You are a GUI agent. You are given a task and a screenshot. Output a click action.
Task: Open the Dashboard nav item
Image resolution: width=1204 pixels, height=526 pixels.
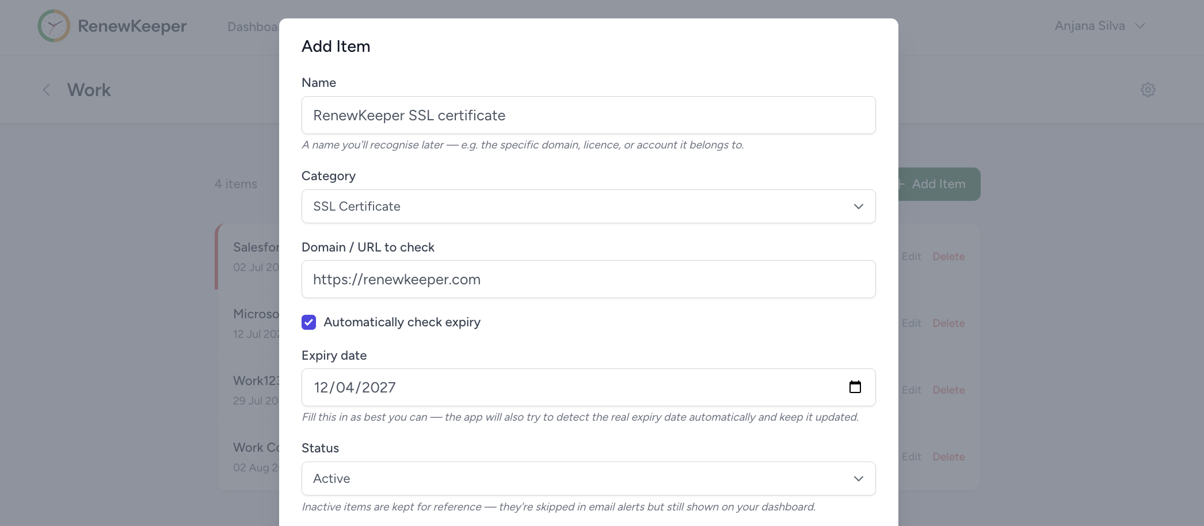coord(253,27)
